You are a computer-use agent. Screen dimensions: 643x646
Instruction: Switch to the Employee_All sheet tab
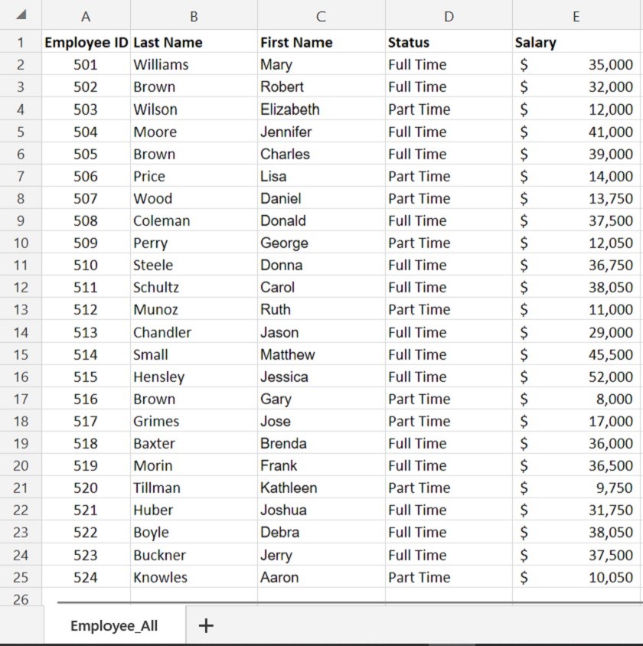tap(114, 625)
